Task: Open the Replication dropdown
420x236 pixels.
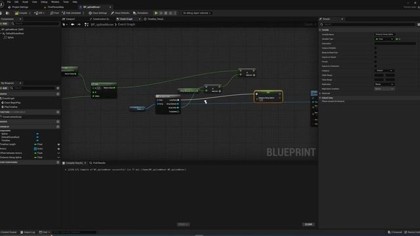Action: 384,85
